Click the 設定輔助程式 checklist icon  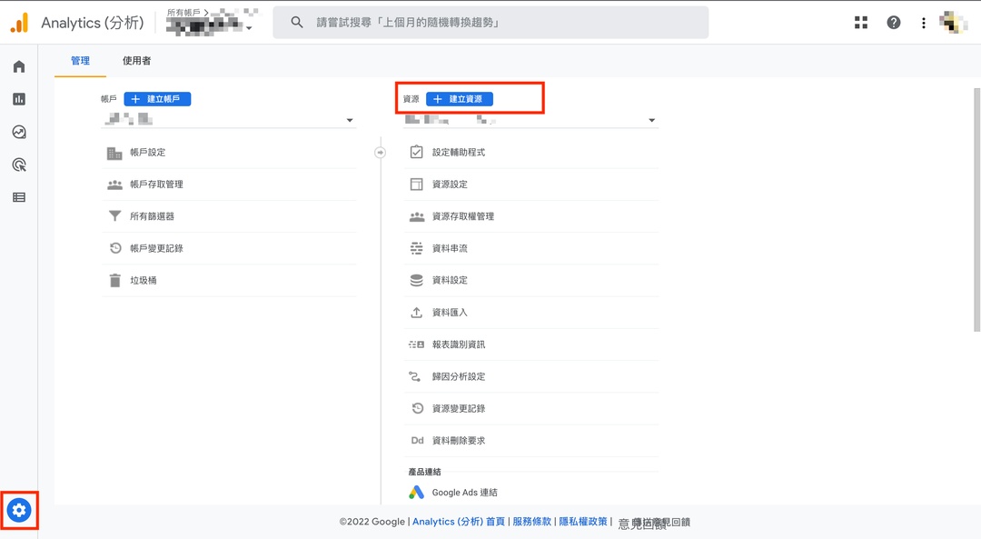click(x=416, y=152)
